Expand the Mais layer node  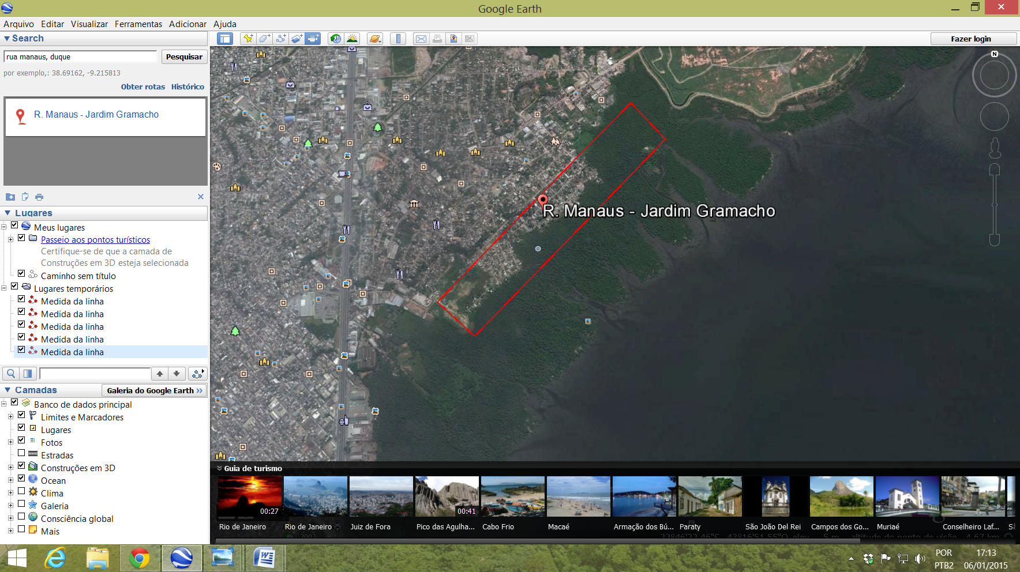(10, 531)
